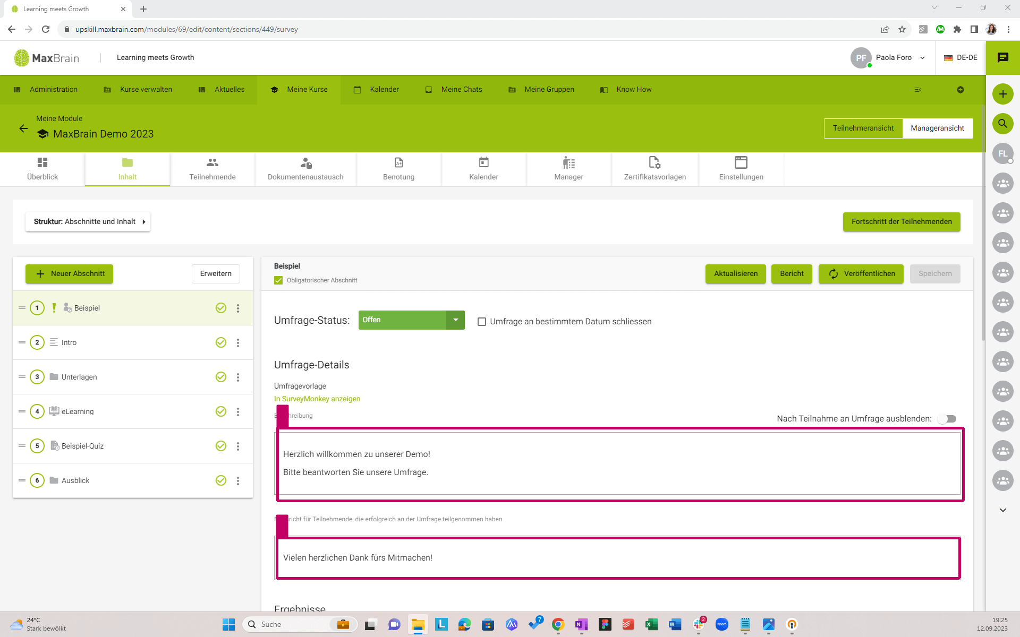
Task: Bookmark this page with star icon
Action: [902, 29]
